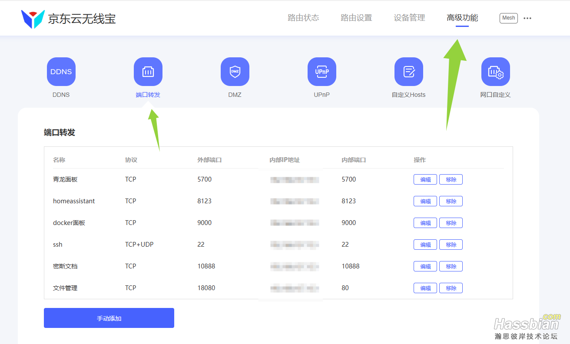The height and width of the screenshot is (344, 570).
Task: Open the DDNS settings icon
Action: pos(61,72)
